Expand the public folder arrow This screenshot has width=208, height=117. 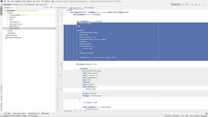click(x=8, y=17)
